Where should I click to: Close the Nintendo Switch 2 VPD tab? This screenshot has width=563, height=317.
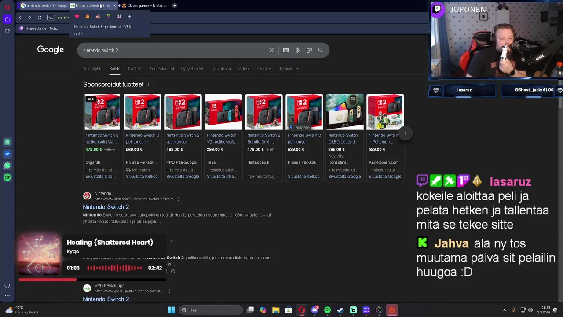114,6
